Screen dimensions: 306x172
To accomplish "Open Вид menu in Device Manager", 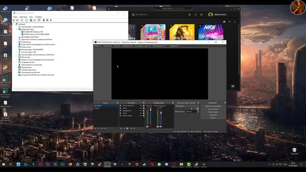I will [31, 17].
